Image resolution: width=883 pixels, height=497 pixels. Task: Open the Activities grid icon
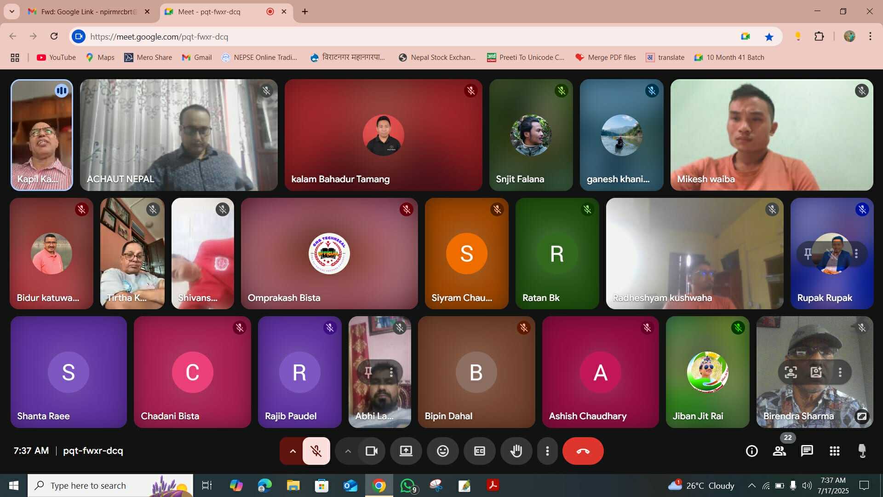[x=834, y=451]
